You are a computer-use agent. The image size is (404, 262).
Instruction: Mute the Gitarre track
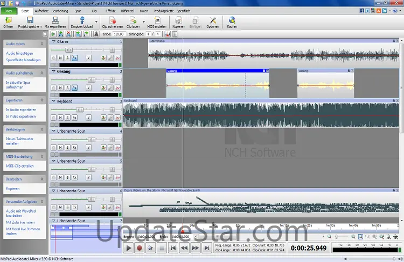(60, 58)
